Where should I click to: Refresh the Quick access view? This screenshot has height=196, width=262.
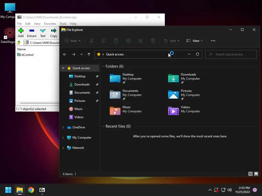tap(197, 54)
